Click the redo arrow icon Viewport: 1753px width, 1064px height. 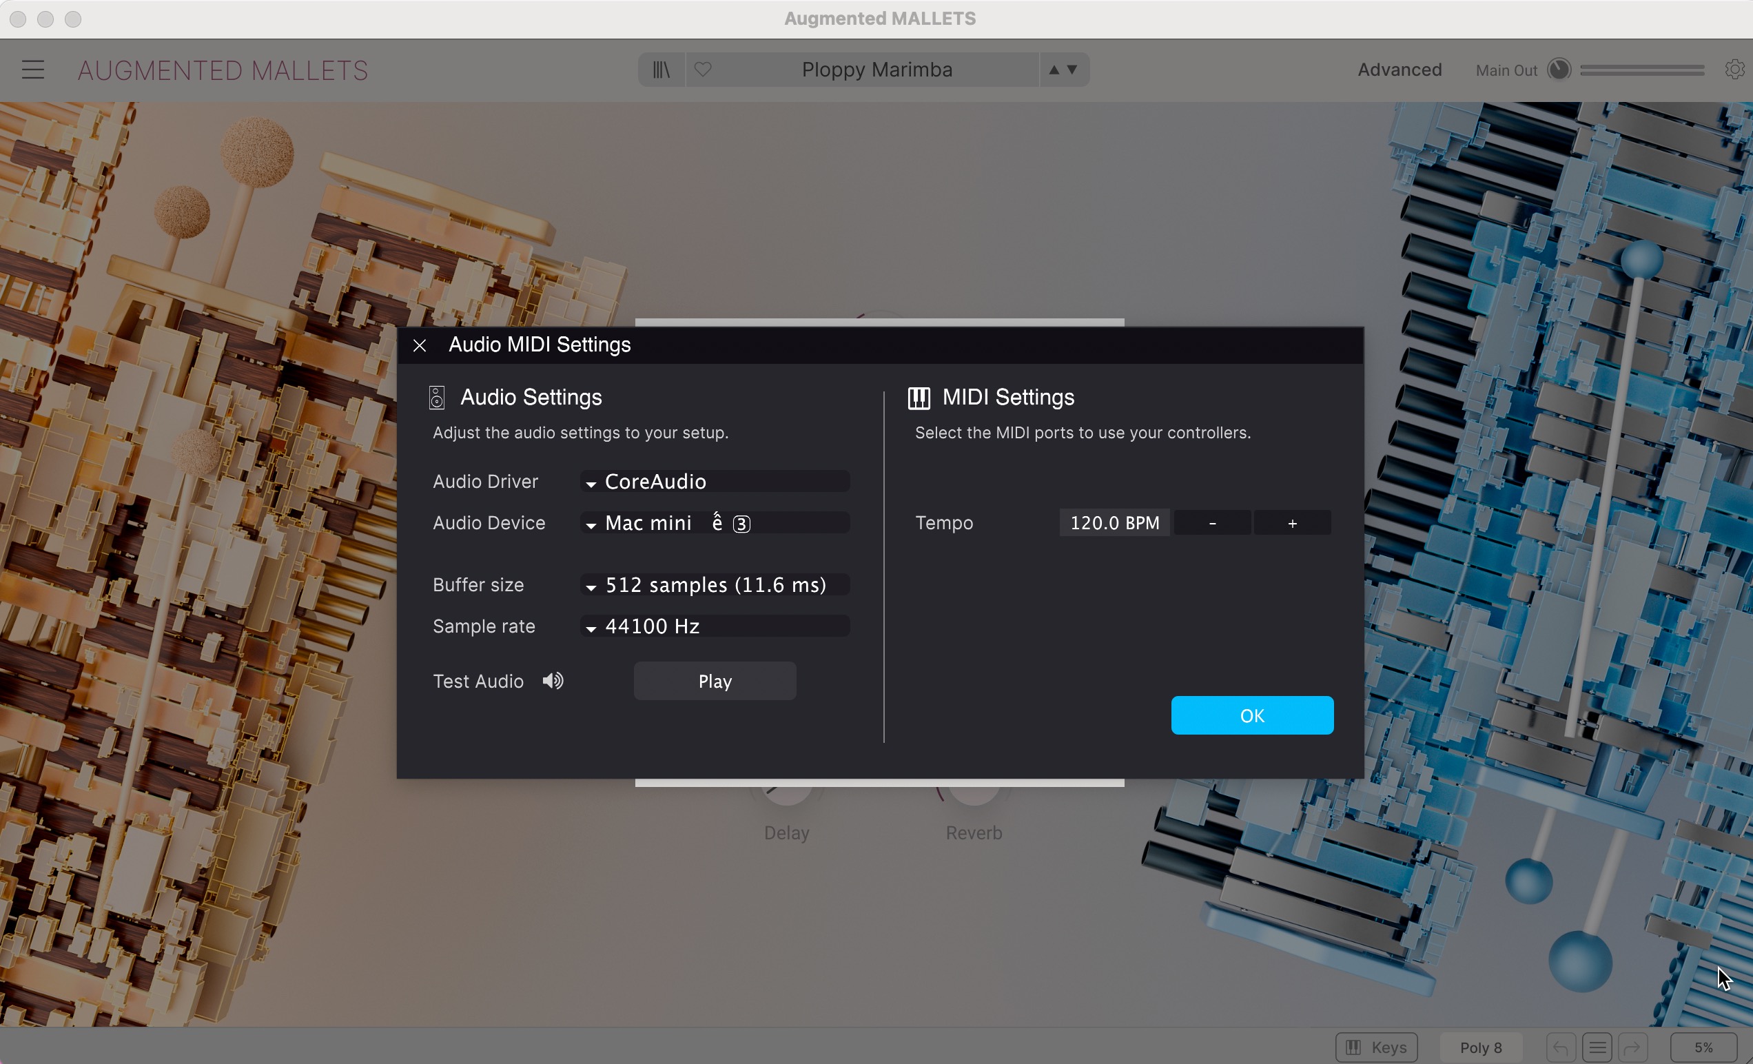1633,1047
